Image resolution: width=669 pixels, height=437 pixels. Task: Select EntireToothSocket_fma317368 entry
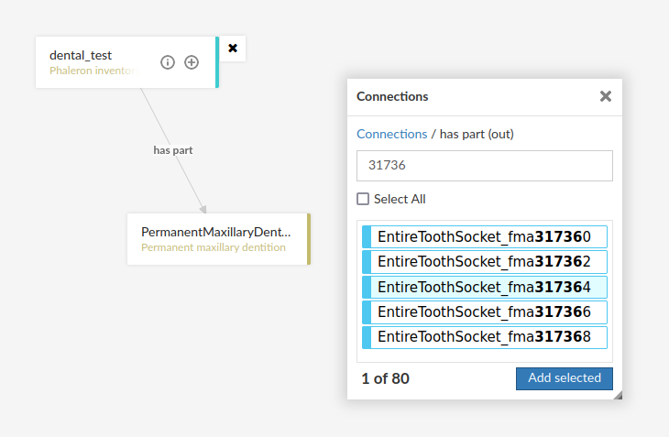pyautogui.click(x=485, y=337)
